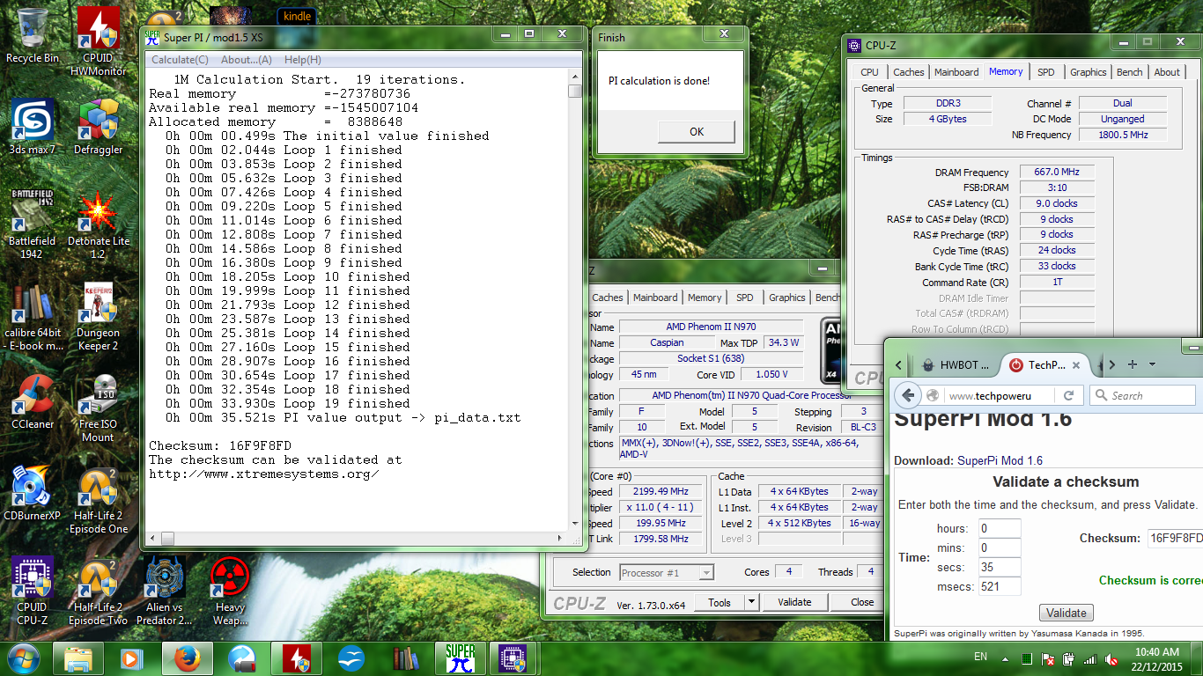
Task: Launch Free ISO Mount shortcut
Action: tap(99, 408)
